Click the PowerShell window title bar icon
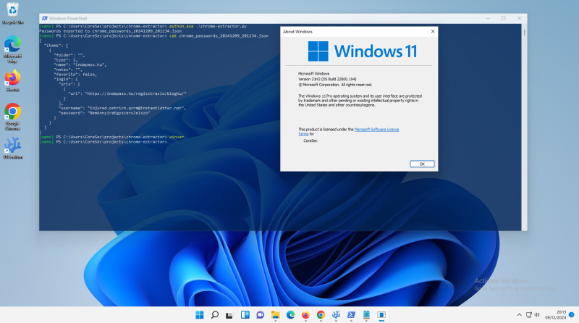The width and height of the screenshot is (579, 323). 45,18
